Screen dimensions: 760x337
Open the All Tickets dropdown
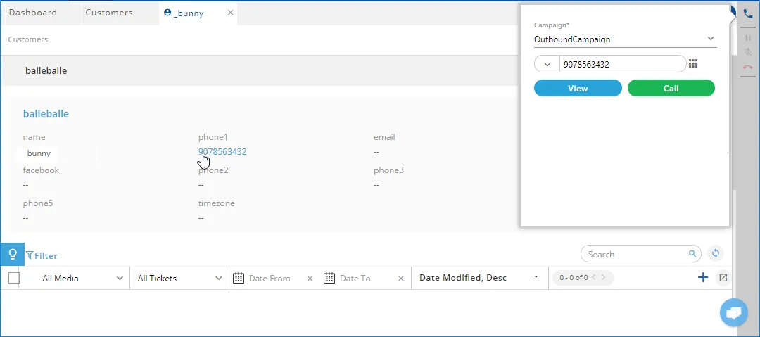(180, 279)
